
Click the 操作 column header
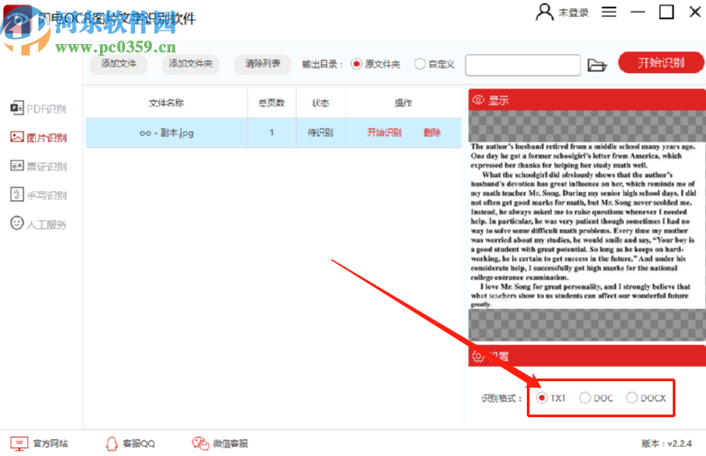tap(403, 103)
